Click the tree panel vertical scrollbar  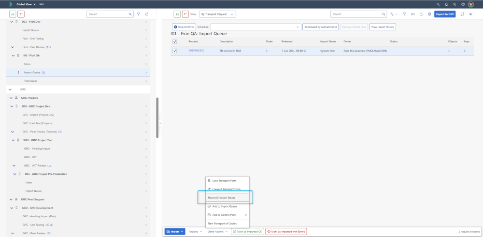157,118
